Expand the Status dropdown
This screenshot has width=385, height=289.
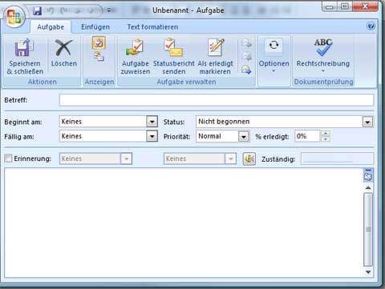coord(367,122)
